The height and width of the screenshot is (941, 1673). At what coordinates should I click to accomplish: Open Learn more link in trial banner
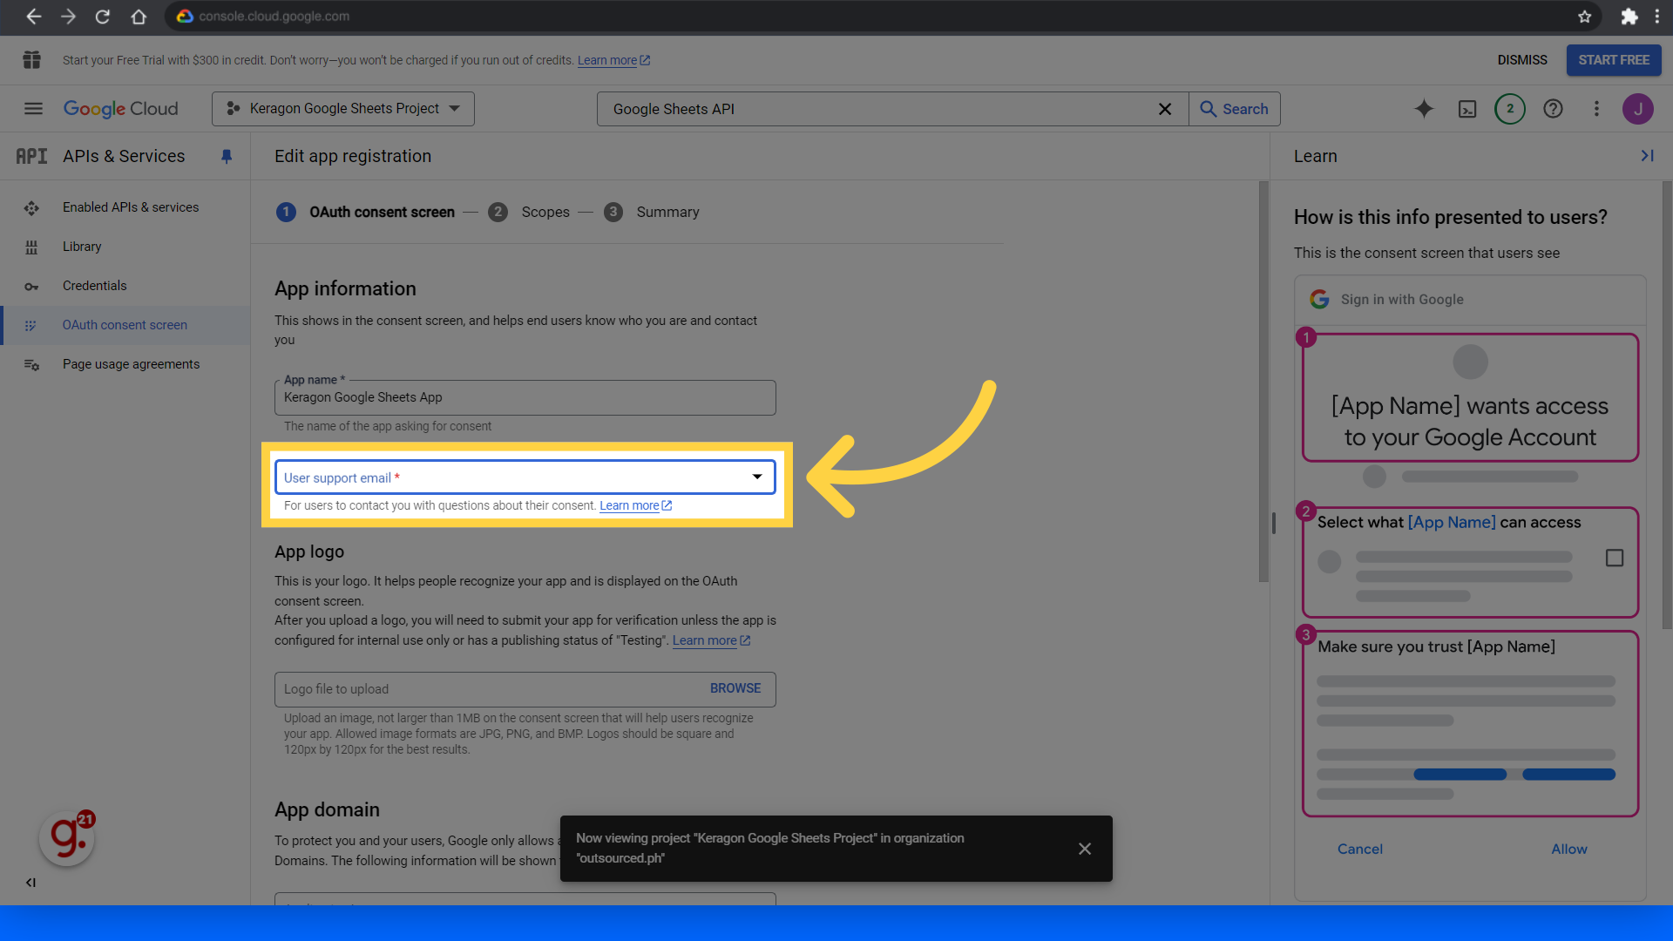click(613, 60)
